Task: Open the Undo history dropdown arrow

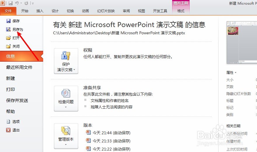Action: pyautogui.click(x=21, y=3)
